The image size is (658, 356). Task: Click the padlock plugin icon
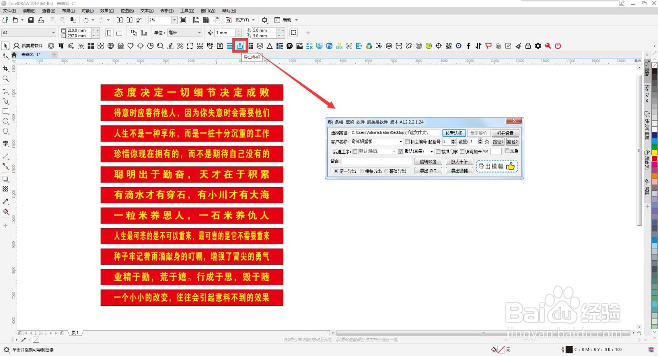528,46
